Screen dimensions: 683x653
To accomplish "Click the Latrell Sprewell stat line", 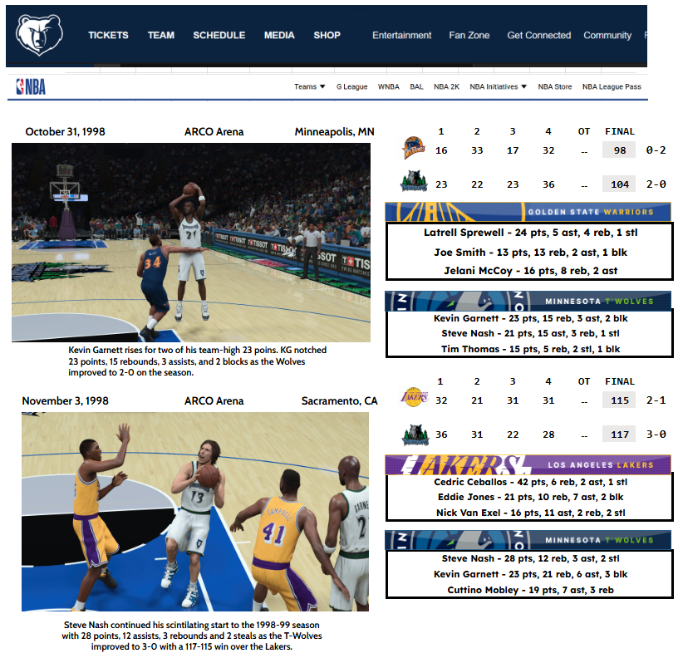I will pyautogui.click(x=531, y=233).
